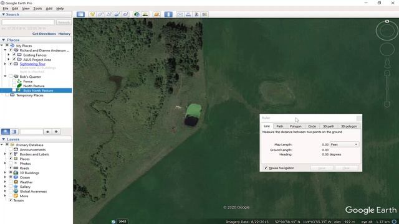Click the Save button in Ruler
399x224 pixels.
pos(322,168)
